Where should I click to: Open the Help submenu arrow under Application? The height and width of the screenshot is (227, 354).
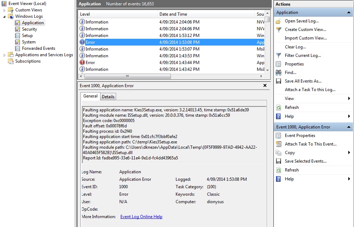click(349, 116)
